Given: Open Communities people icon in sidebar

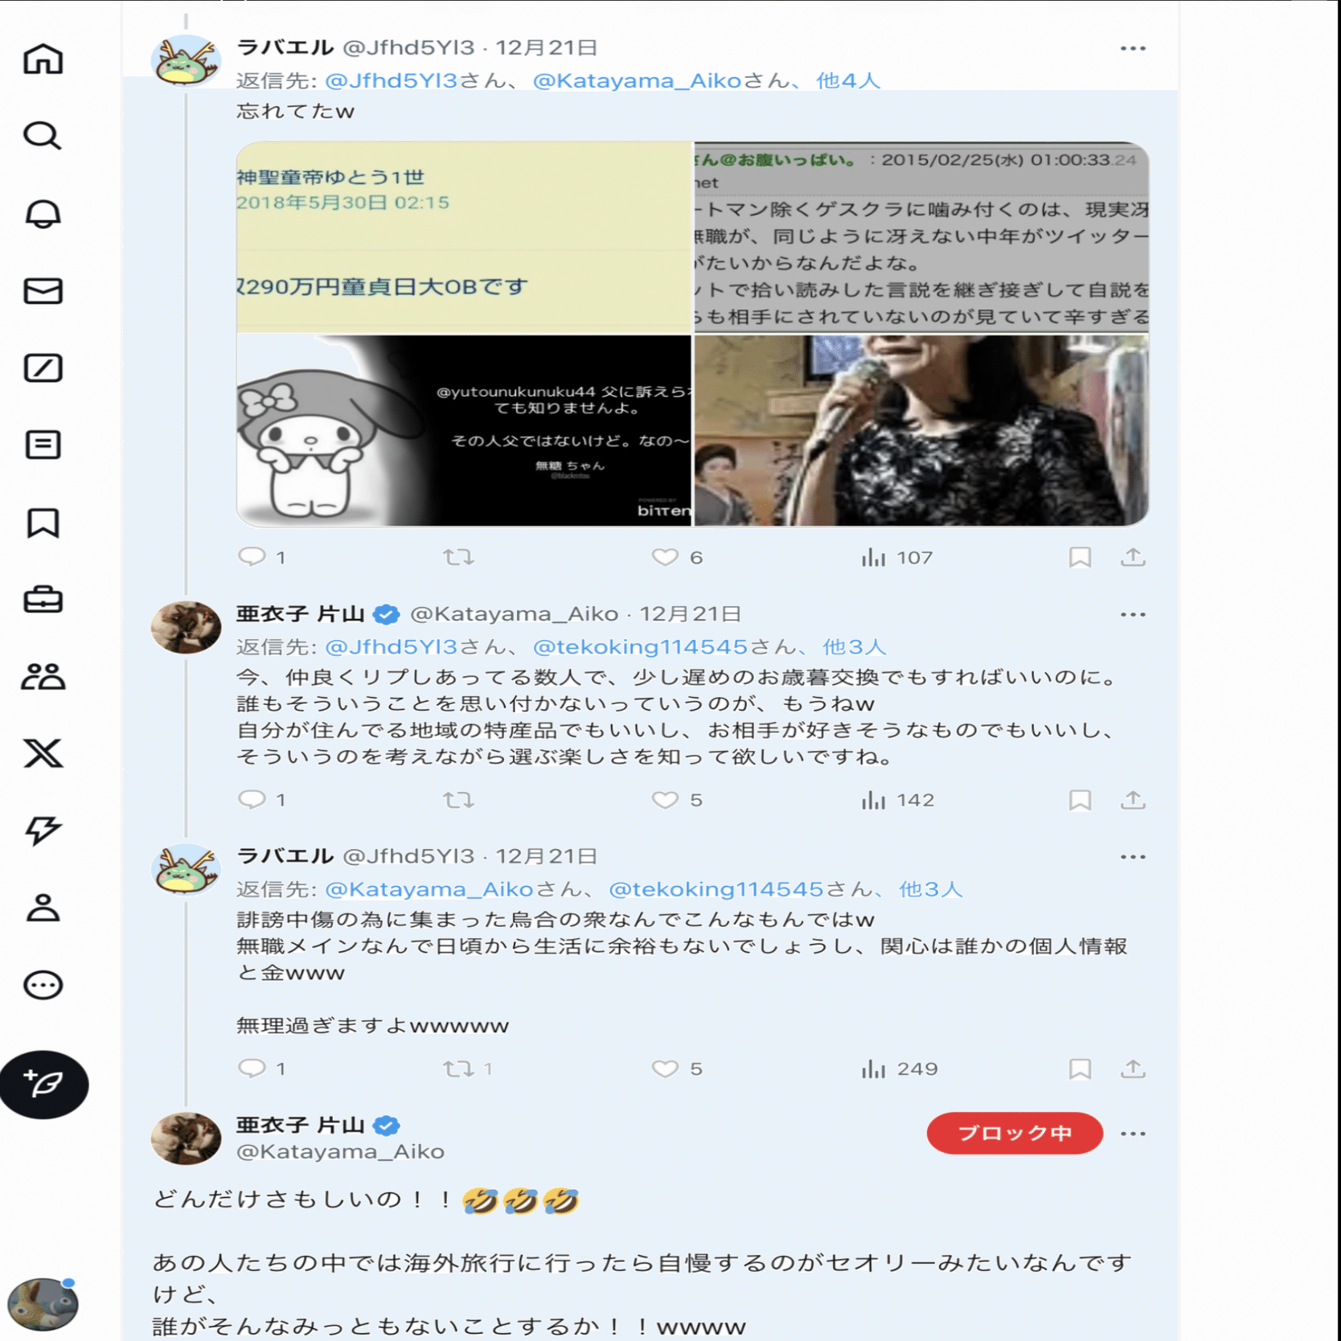Looking at the screenshot, I should (43, 677).
